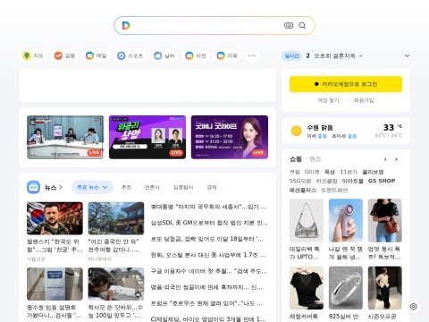Open the 날씨 (Weather) shortcut
Screen dimensions: 429x322
pos(164,55)
